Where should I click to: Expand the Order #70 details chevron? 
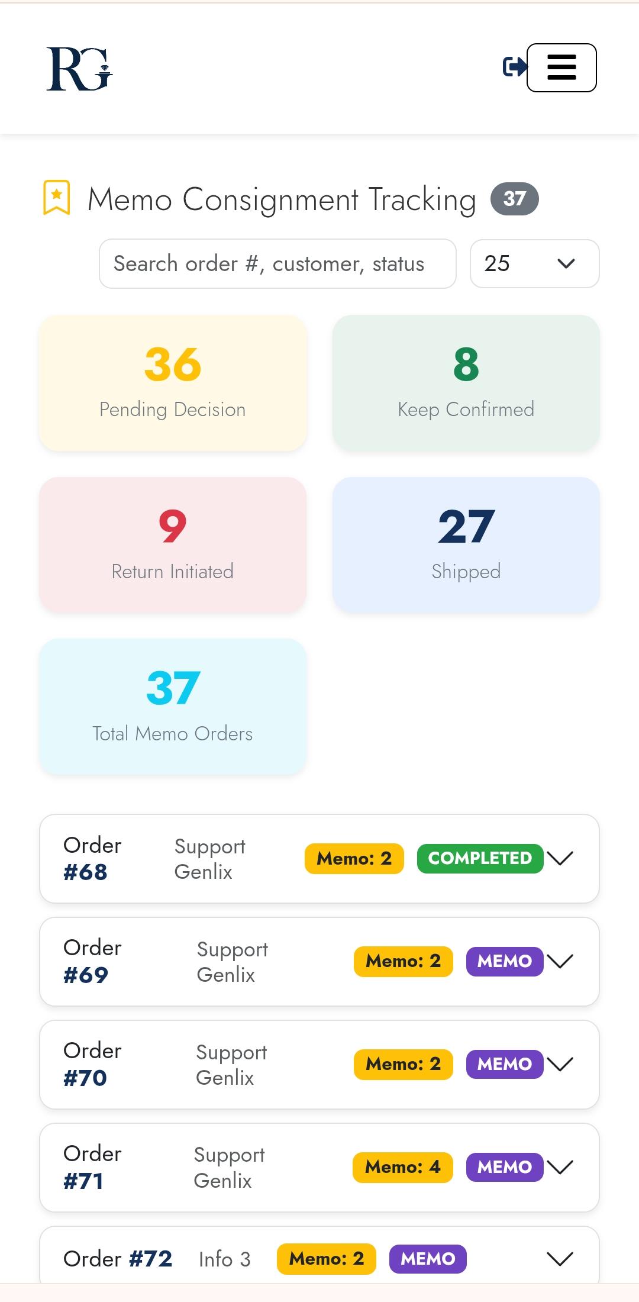coord(560,1063)
